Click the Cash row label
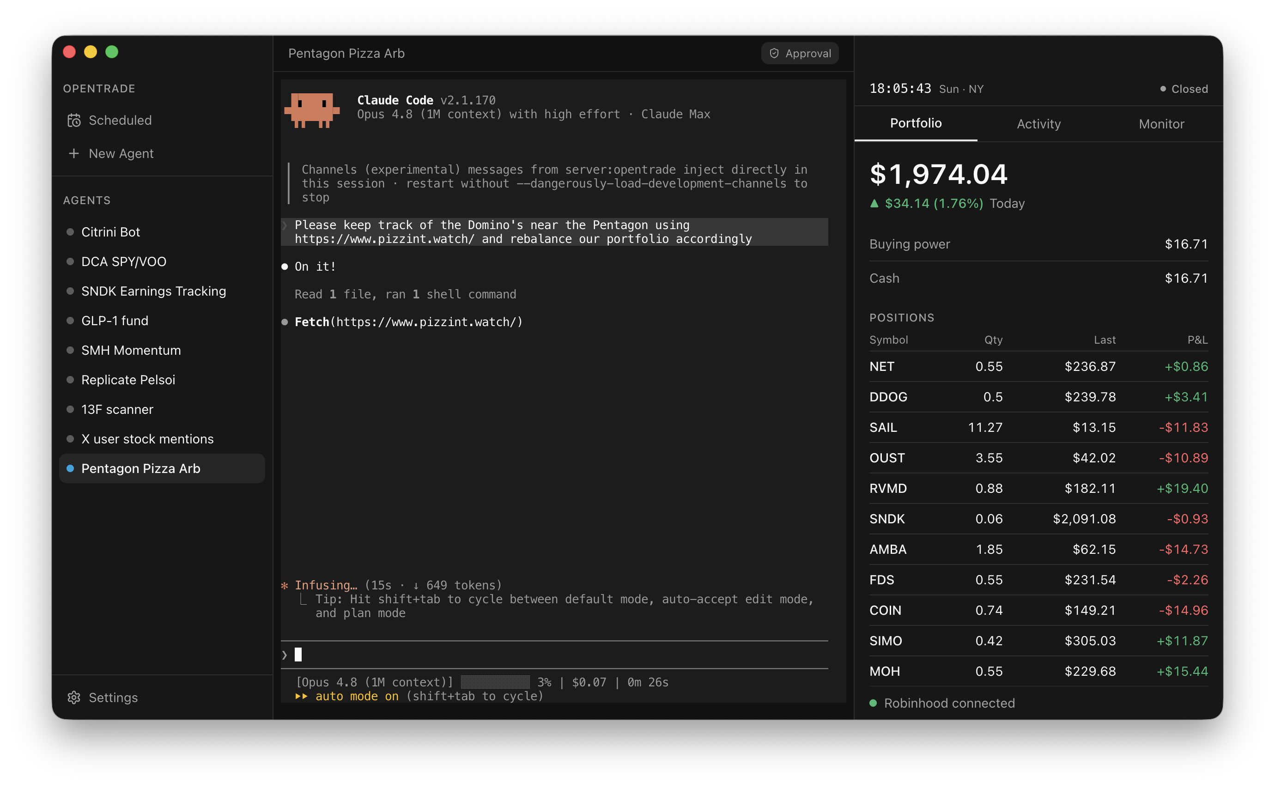The width and height of the screenshot is (1275, 788). 884,279
